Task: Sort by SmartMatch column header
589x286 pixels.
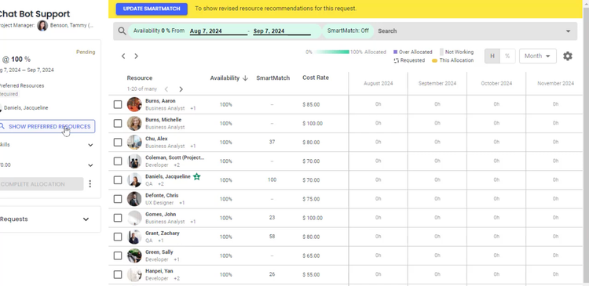Action: (x=273, y=78)
